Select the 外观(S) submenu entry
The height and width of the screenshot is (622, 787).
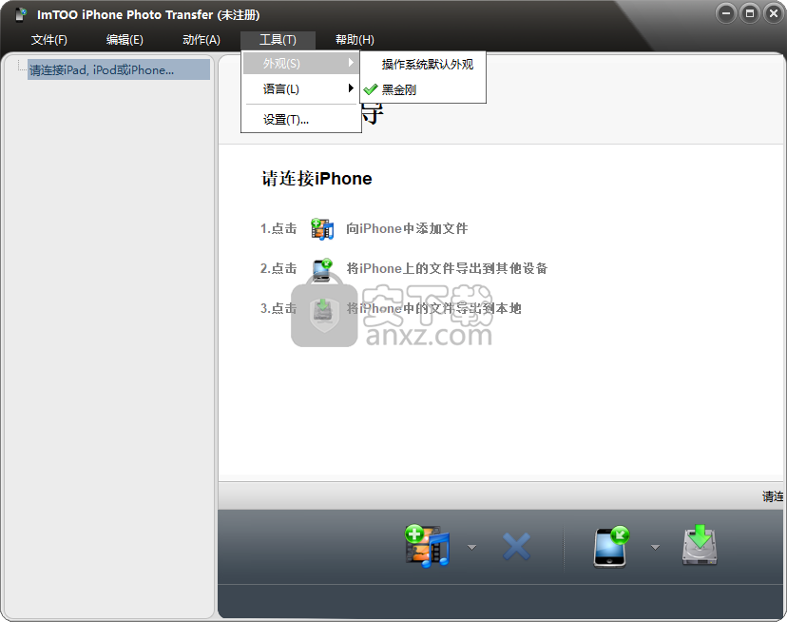301,64
